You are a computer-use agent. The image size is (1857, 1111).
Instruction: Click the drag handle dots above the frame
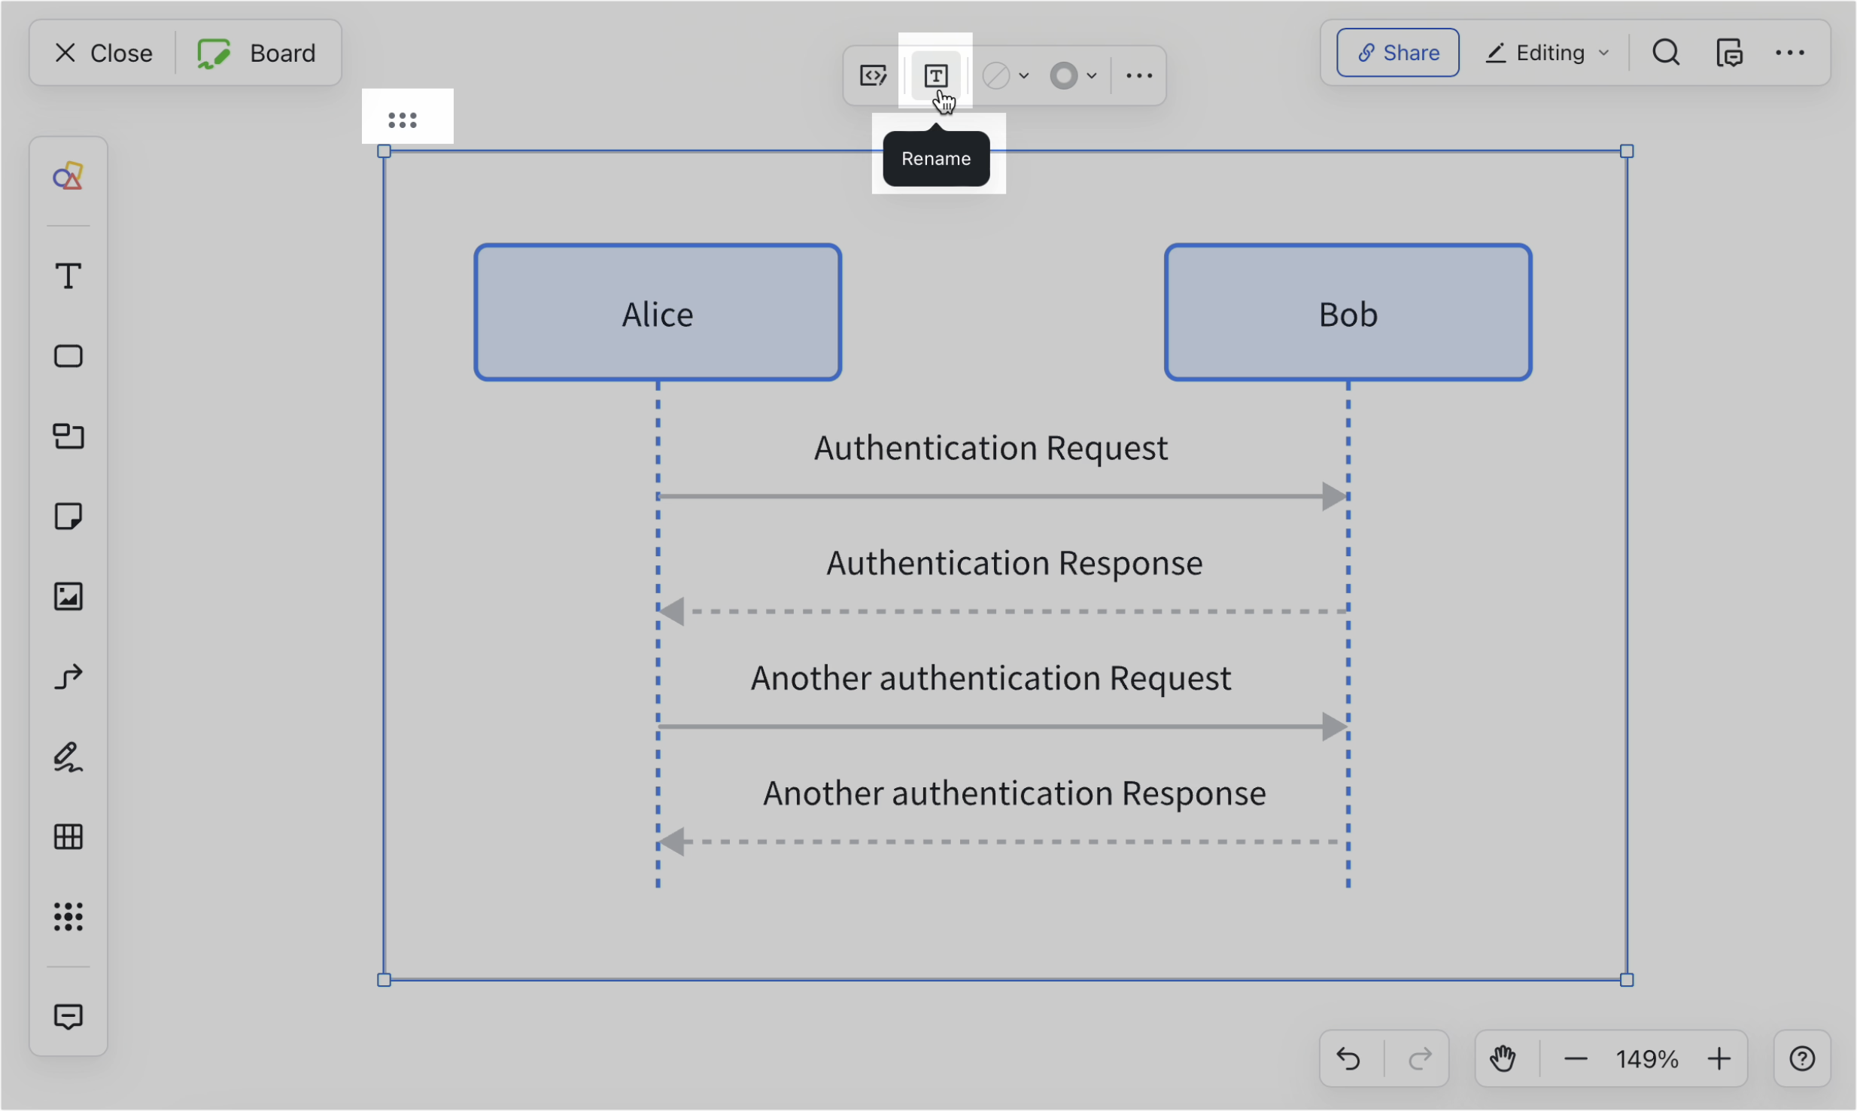point(403,120)
